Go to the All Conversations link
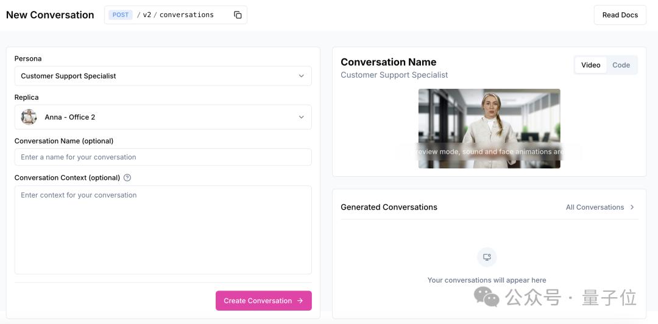The height and width of the screenshot is (324, 658). coord(595,207)
